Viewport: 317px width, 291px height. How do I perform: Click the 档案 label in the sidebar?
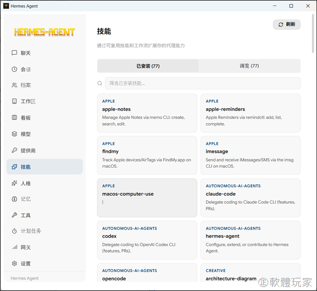tap(26, 85)
